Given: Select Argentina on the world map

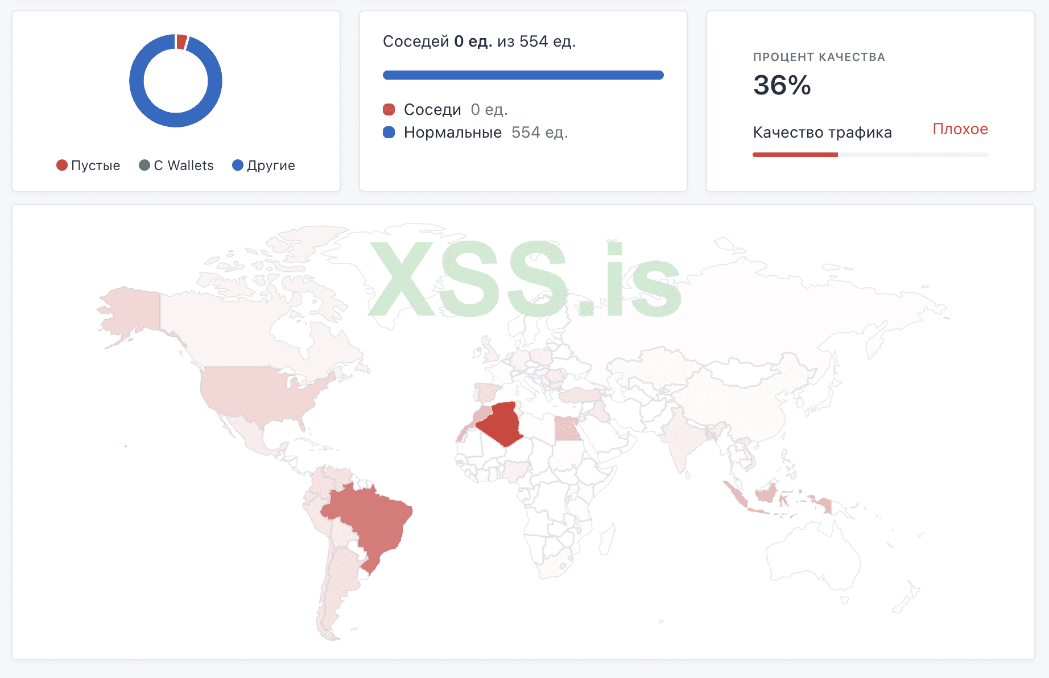Looking at the screenshot, I should (336, 586).
